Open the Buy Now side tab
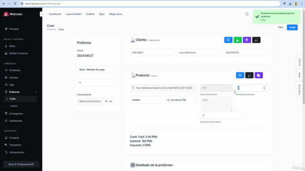This screenshot has width=305, height=171. (x=300, y=90)
